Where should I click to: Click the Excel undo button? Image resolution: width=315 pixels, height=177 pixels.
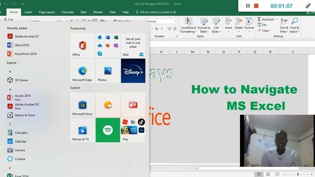point(6,4)
